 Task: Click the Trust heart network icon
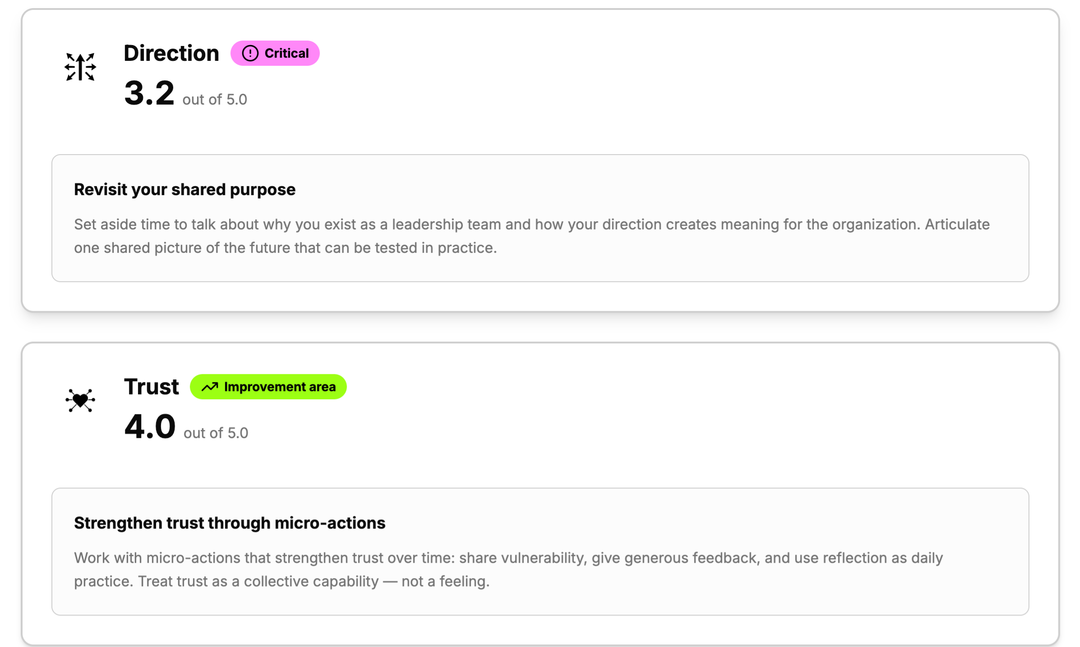pyautogui.click(x=80, y=400)
